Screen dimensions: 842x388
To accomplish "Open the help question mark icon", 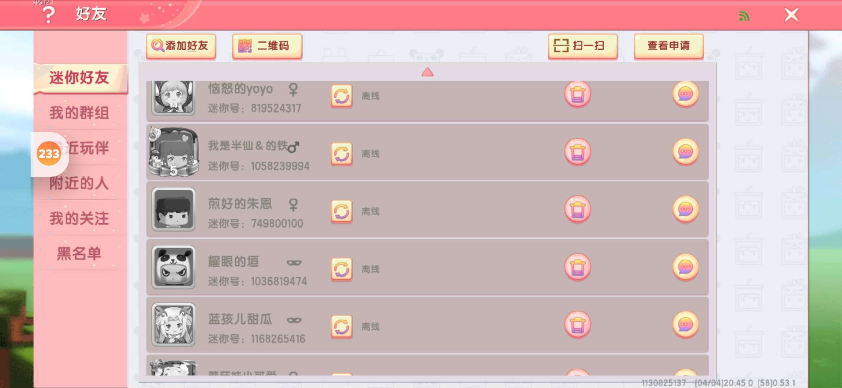I will [x=48, y=15].
